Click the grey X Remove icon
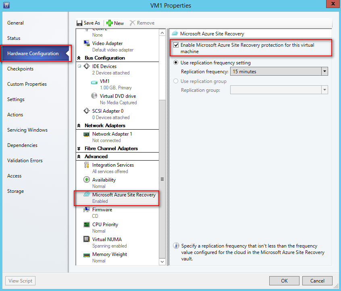Image resolution: width=341 pixels, height=291 pixels. 132,23
